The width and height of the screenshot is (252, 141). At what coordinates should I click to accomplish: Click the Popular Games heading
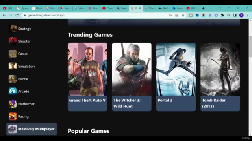coord(89,131)
